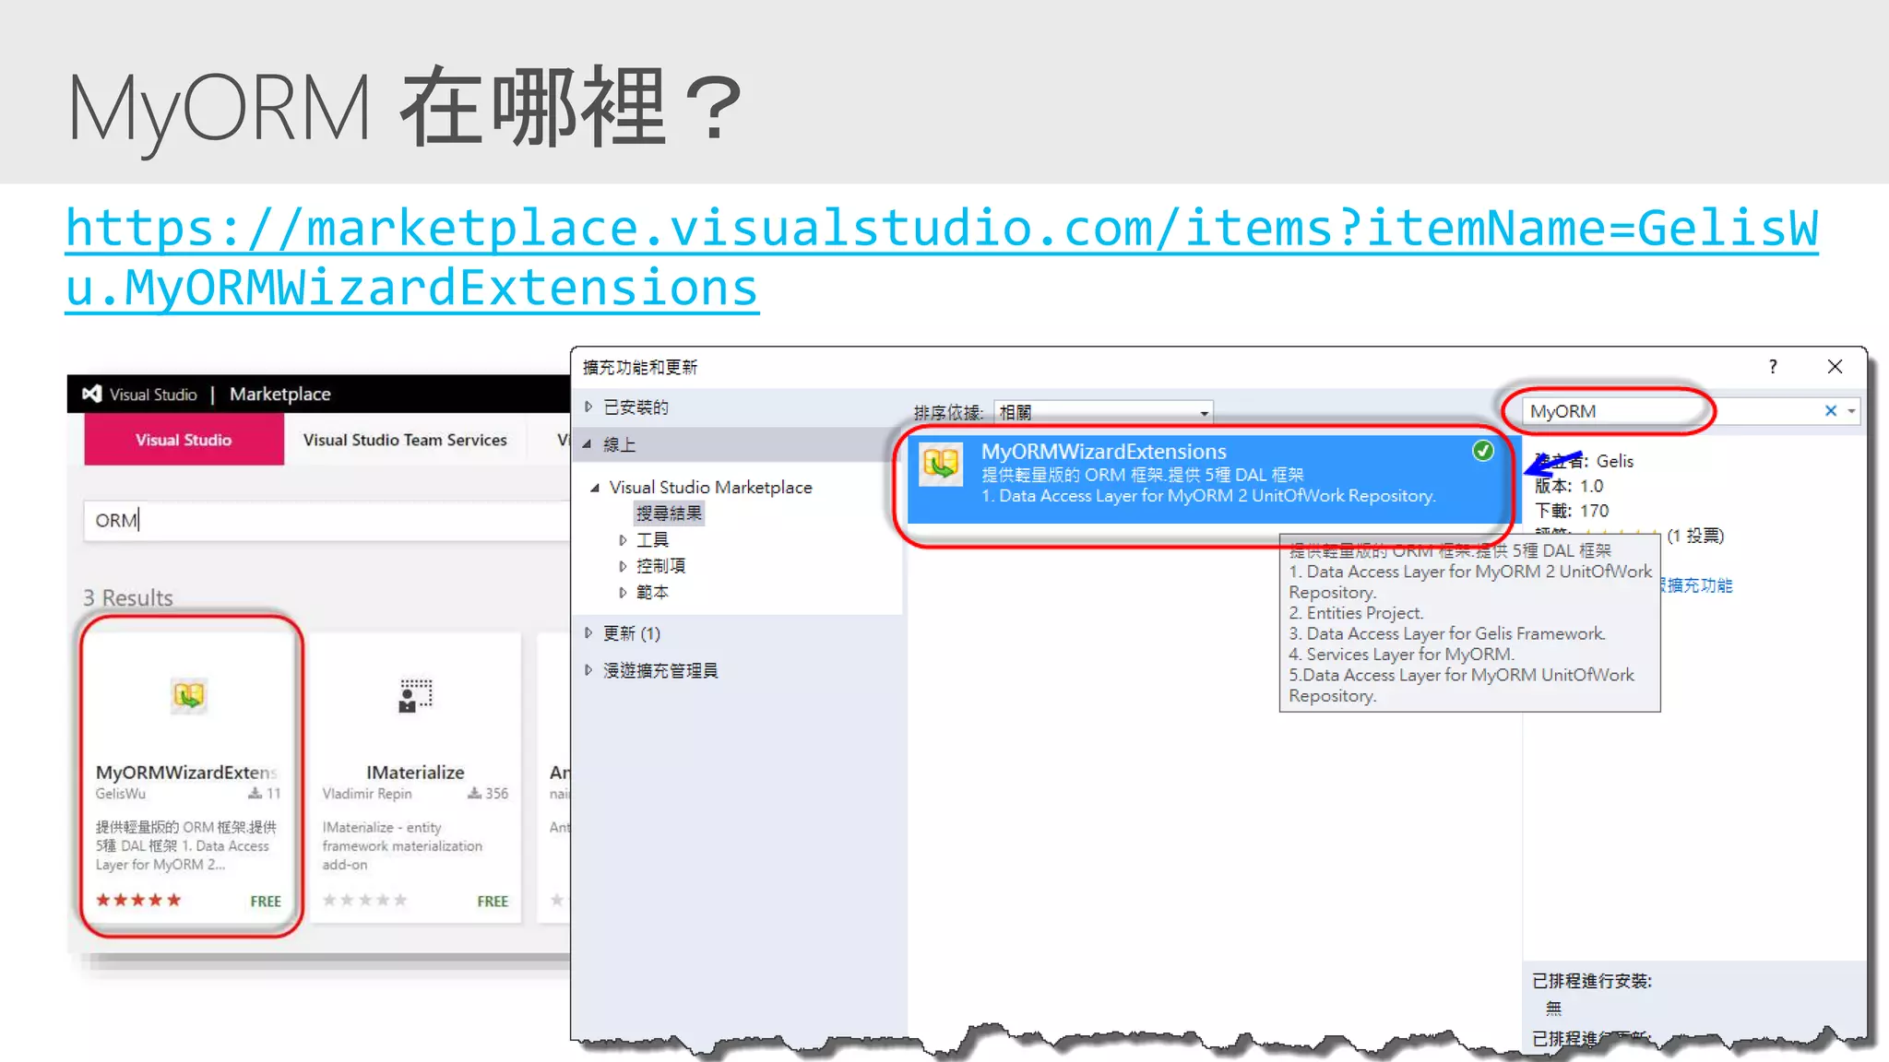
Task: Click the IMaterialize extension icon
Action: [415, 695]
